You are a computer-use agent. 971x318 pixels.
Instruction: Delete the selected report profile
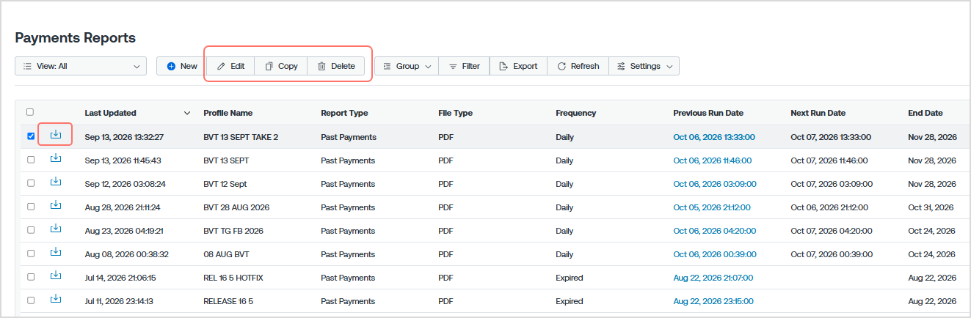(335, 66)
